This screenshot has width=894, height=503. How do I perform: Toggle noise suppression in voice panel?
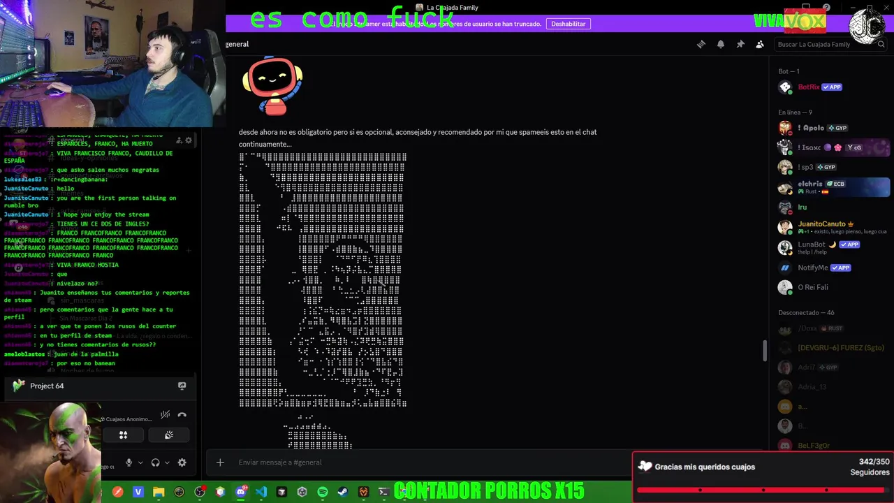tap(166, 415)
